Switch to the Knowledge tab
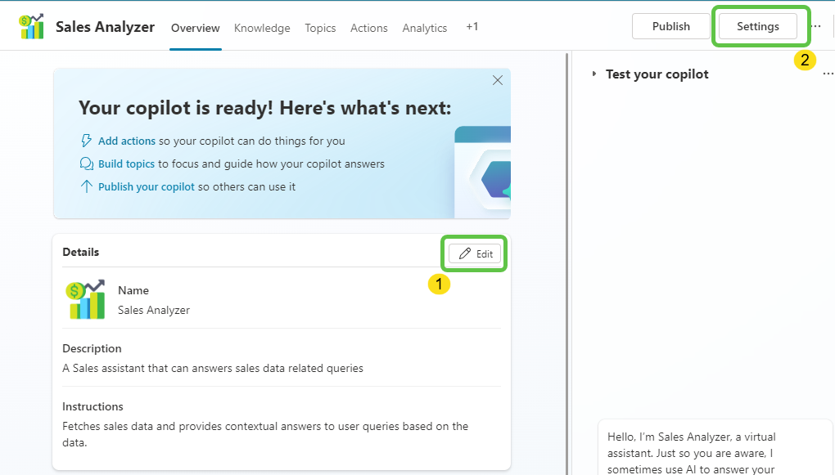This screenshot has width=835, height=475. tap(262, 28)
